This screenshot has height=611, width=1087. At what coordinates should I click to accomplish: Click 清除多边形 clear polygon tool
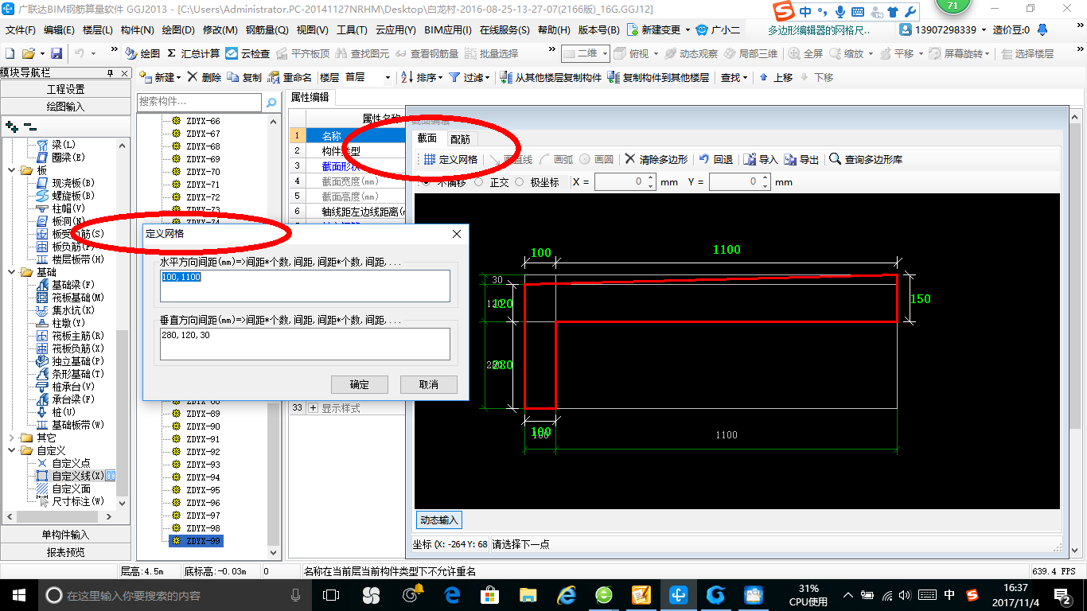coord(656,159)
